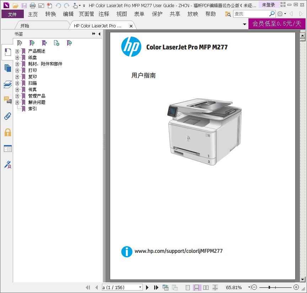307x293 pixels.
Task: Open the Security lock panel
Action: tap(7, 132)
